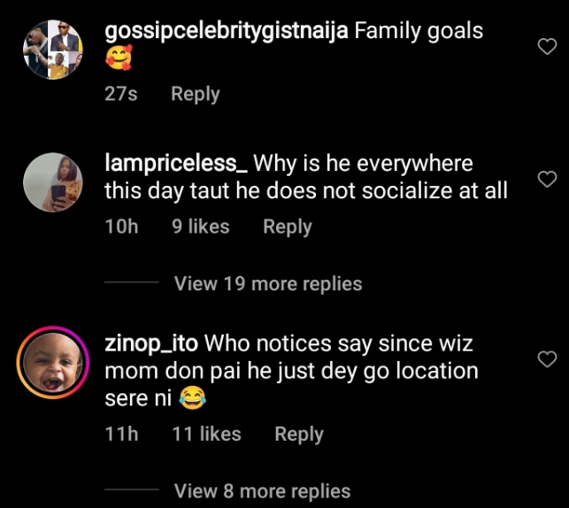Open gossipcelebritygistnaija profile picture

50,50
